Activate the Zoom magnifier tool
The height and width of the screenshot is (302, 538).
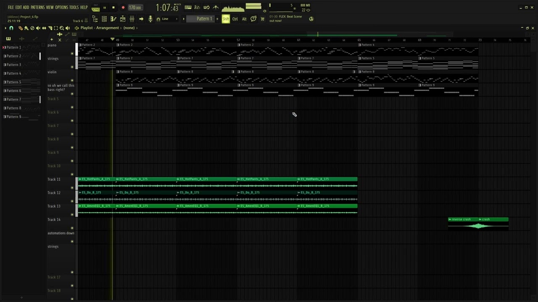61,28
